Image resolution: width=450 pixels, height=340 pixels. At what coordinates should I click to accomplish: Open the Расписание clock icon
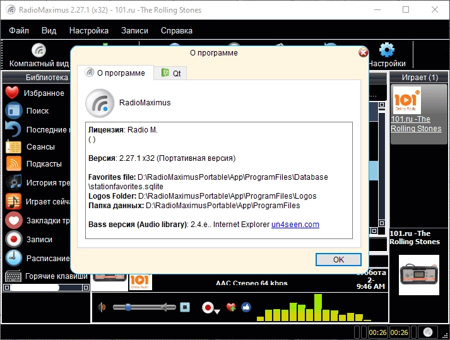14,258
